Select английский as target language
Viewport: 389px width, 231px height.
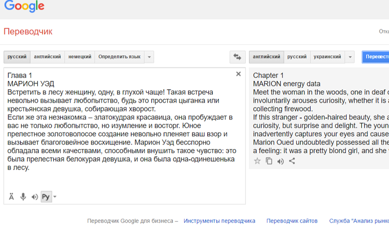pyautogui.click(x=266, y=57)
